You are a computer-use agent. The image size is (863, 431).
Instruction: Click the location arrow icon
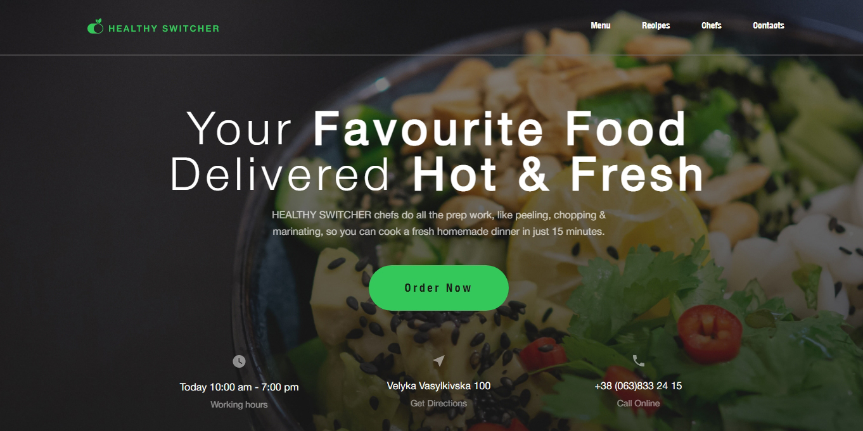point(438,361)
